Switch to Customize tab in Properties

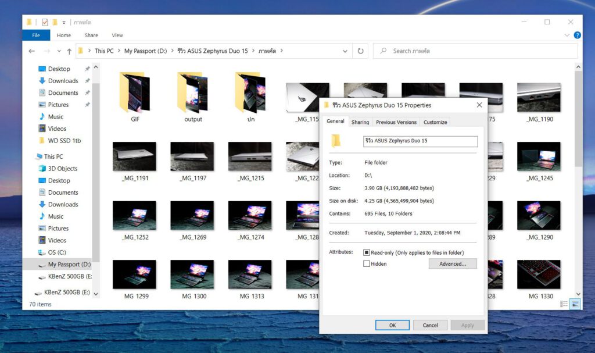click(x=435, y=122)
